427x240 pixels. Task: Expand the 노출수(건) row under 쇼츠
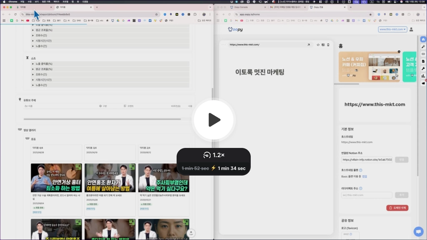click(110, 85)
